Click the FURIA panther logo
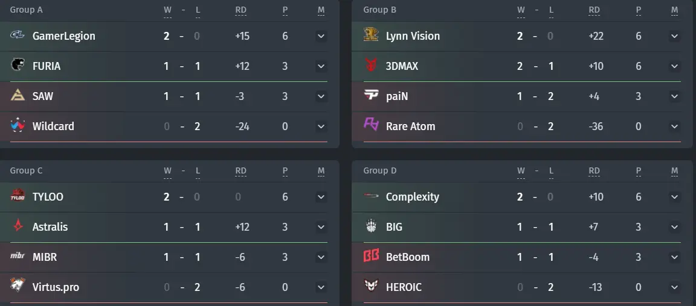 pos(18,64)
